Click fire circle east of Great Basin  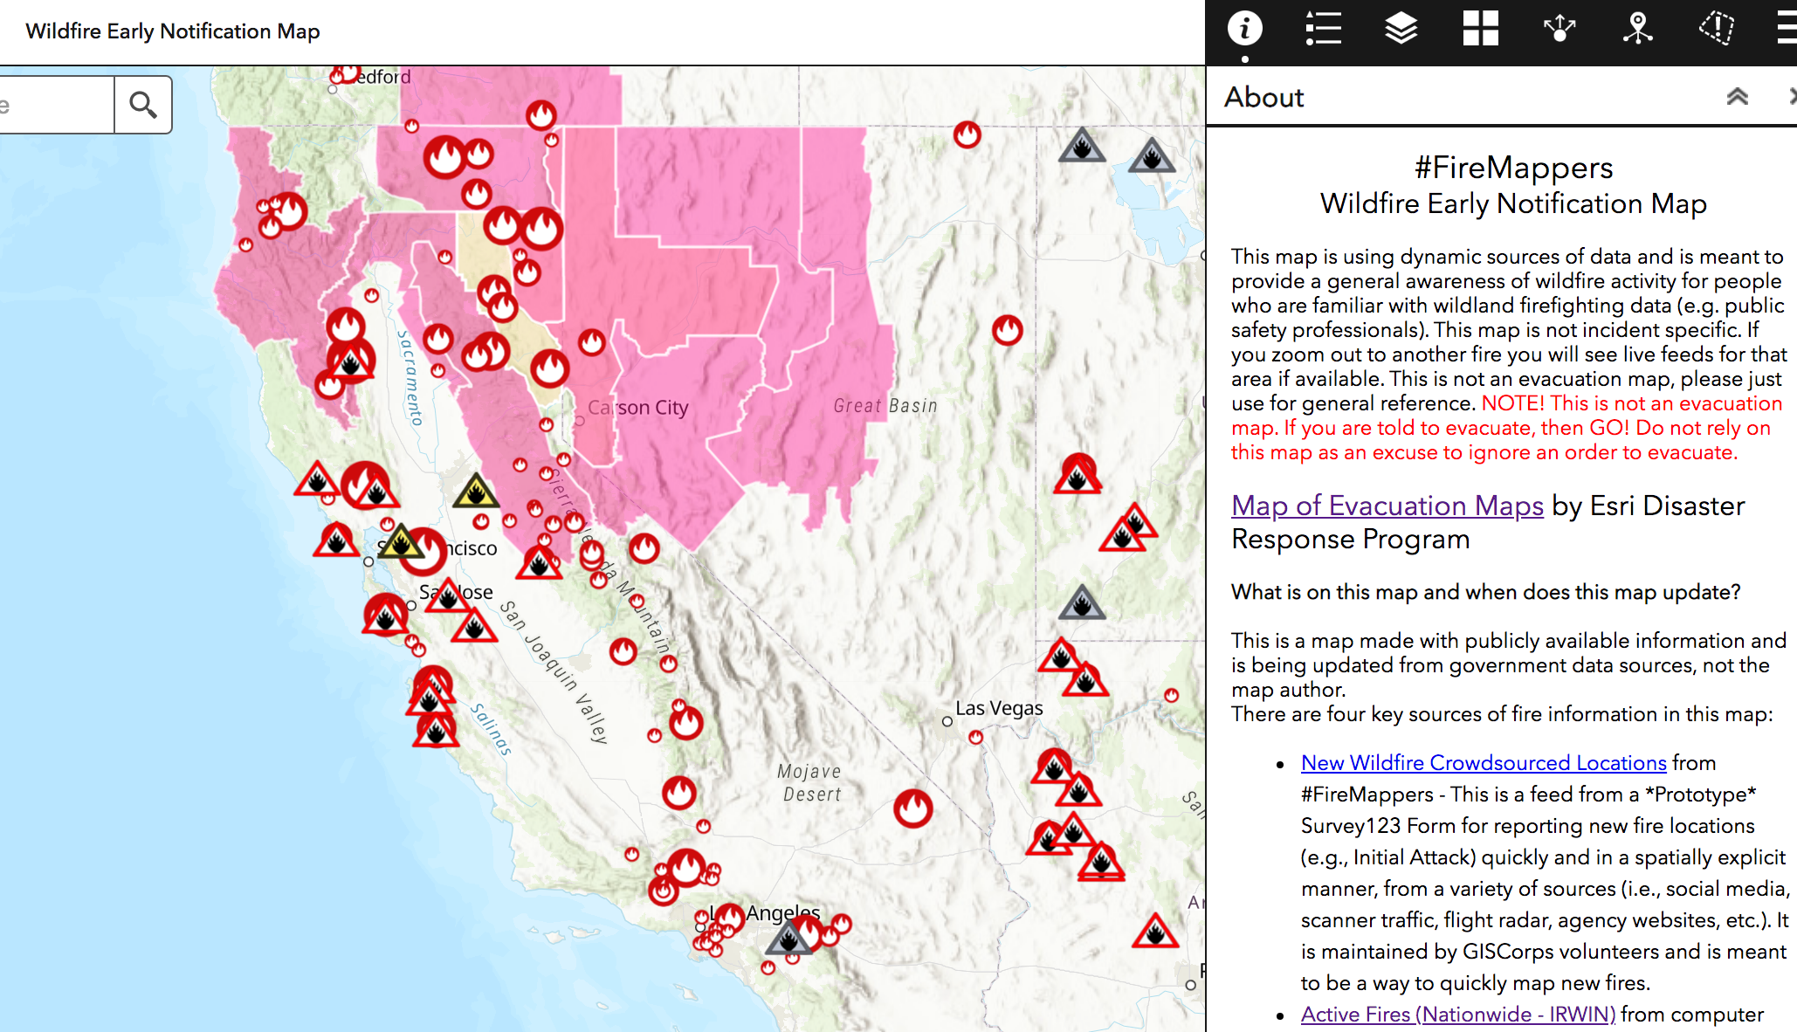point(1008,330)
